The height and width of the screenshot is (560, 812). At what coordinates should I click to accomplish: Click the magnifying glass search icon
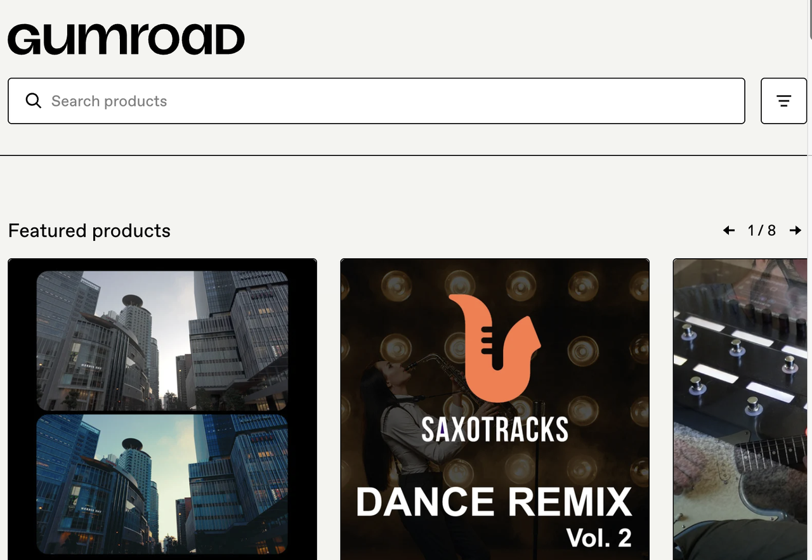click(x=33, y=101)
